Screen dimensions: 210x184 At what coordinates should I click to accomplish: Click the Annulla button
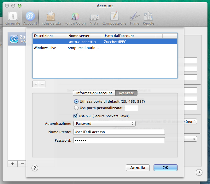138,168
